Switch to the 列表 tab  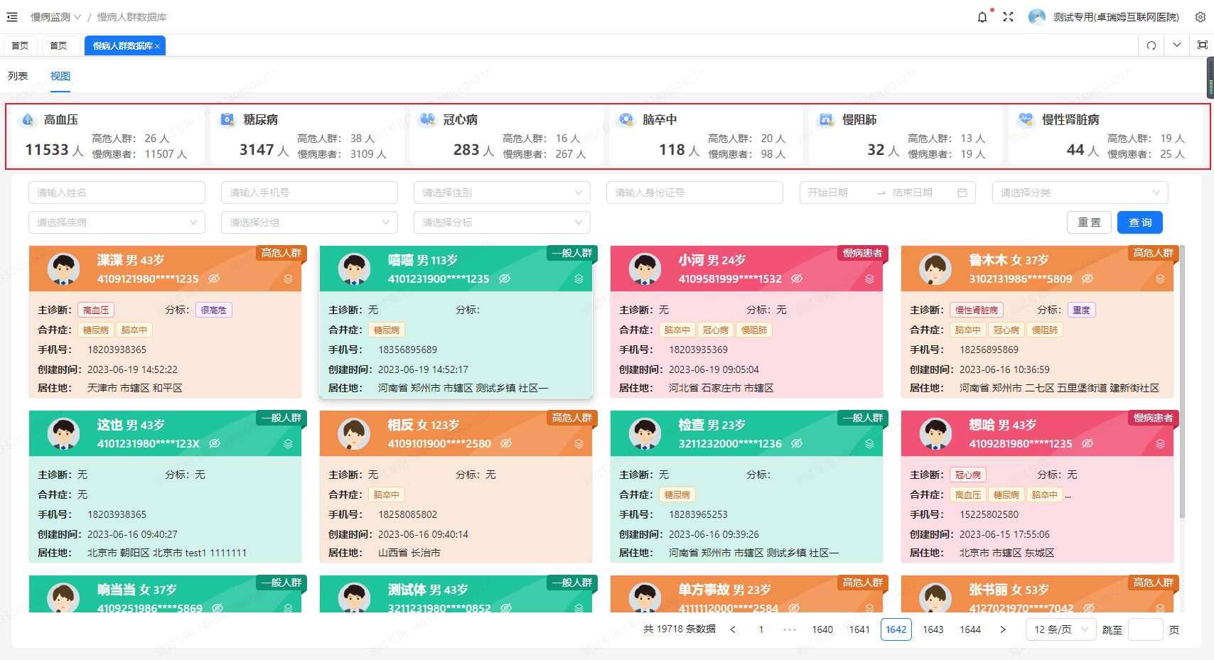(x=18, y=76)
